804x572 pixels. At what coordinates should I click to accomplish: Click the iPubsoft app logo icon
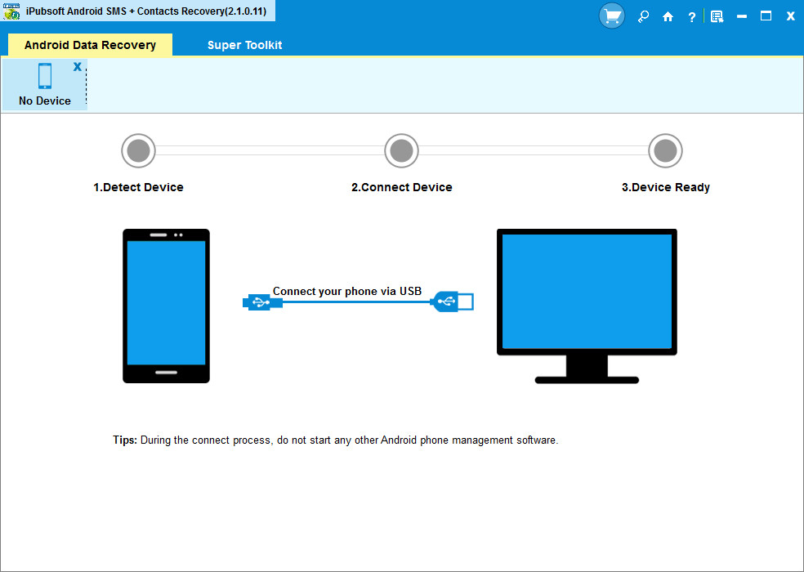[11, 11]
